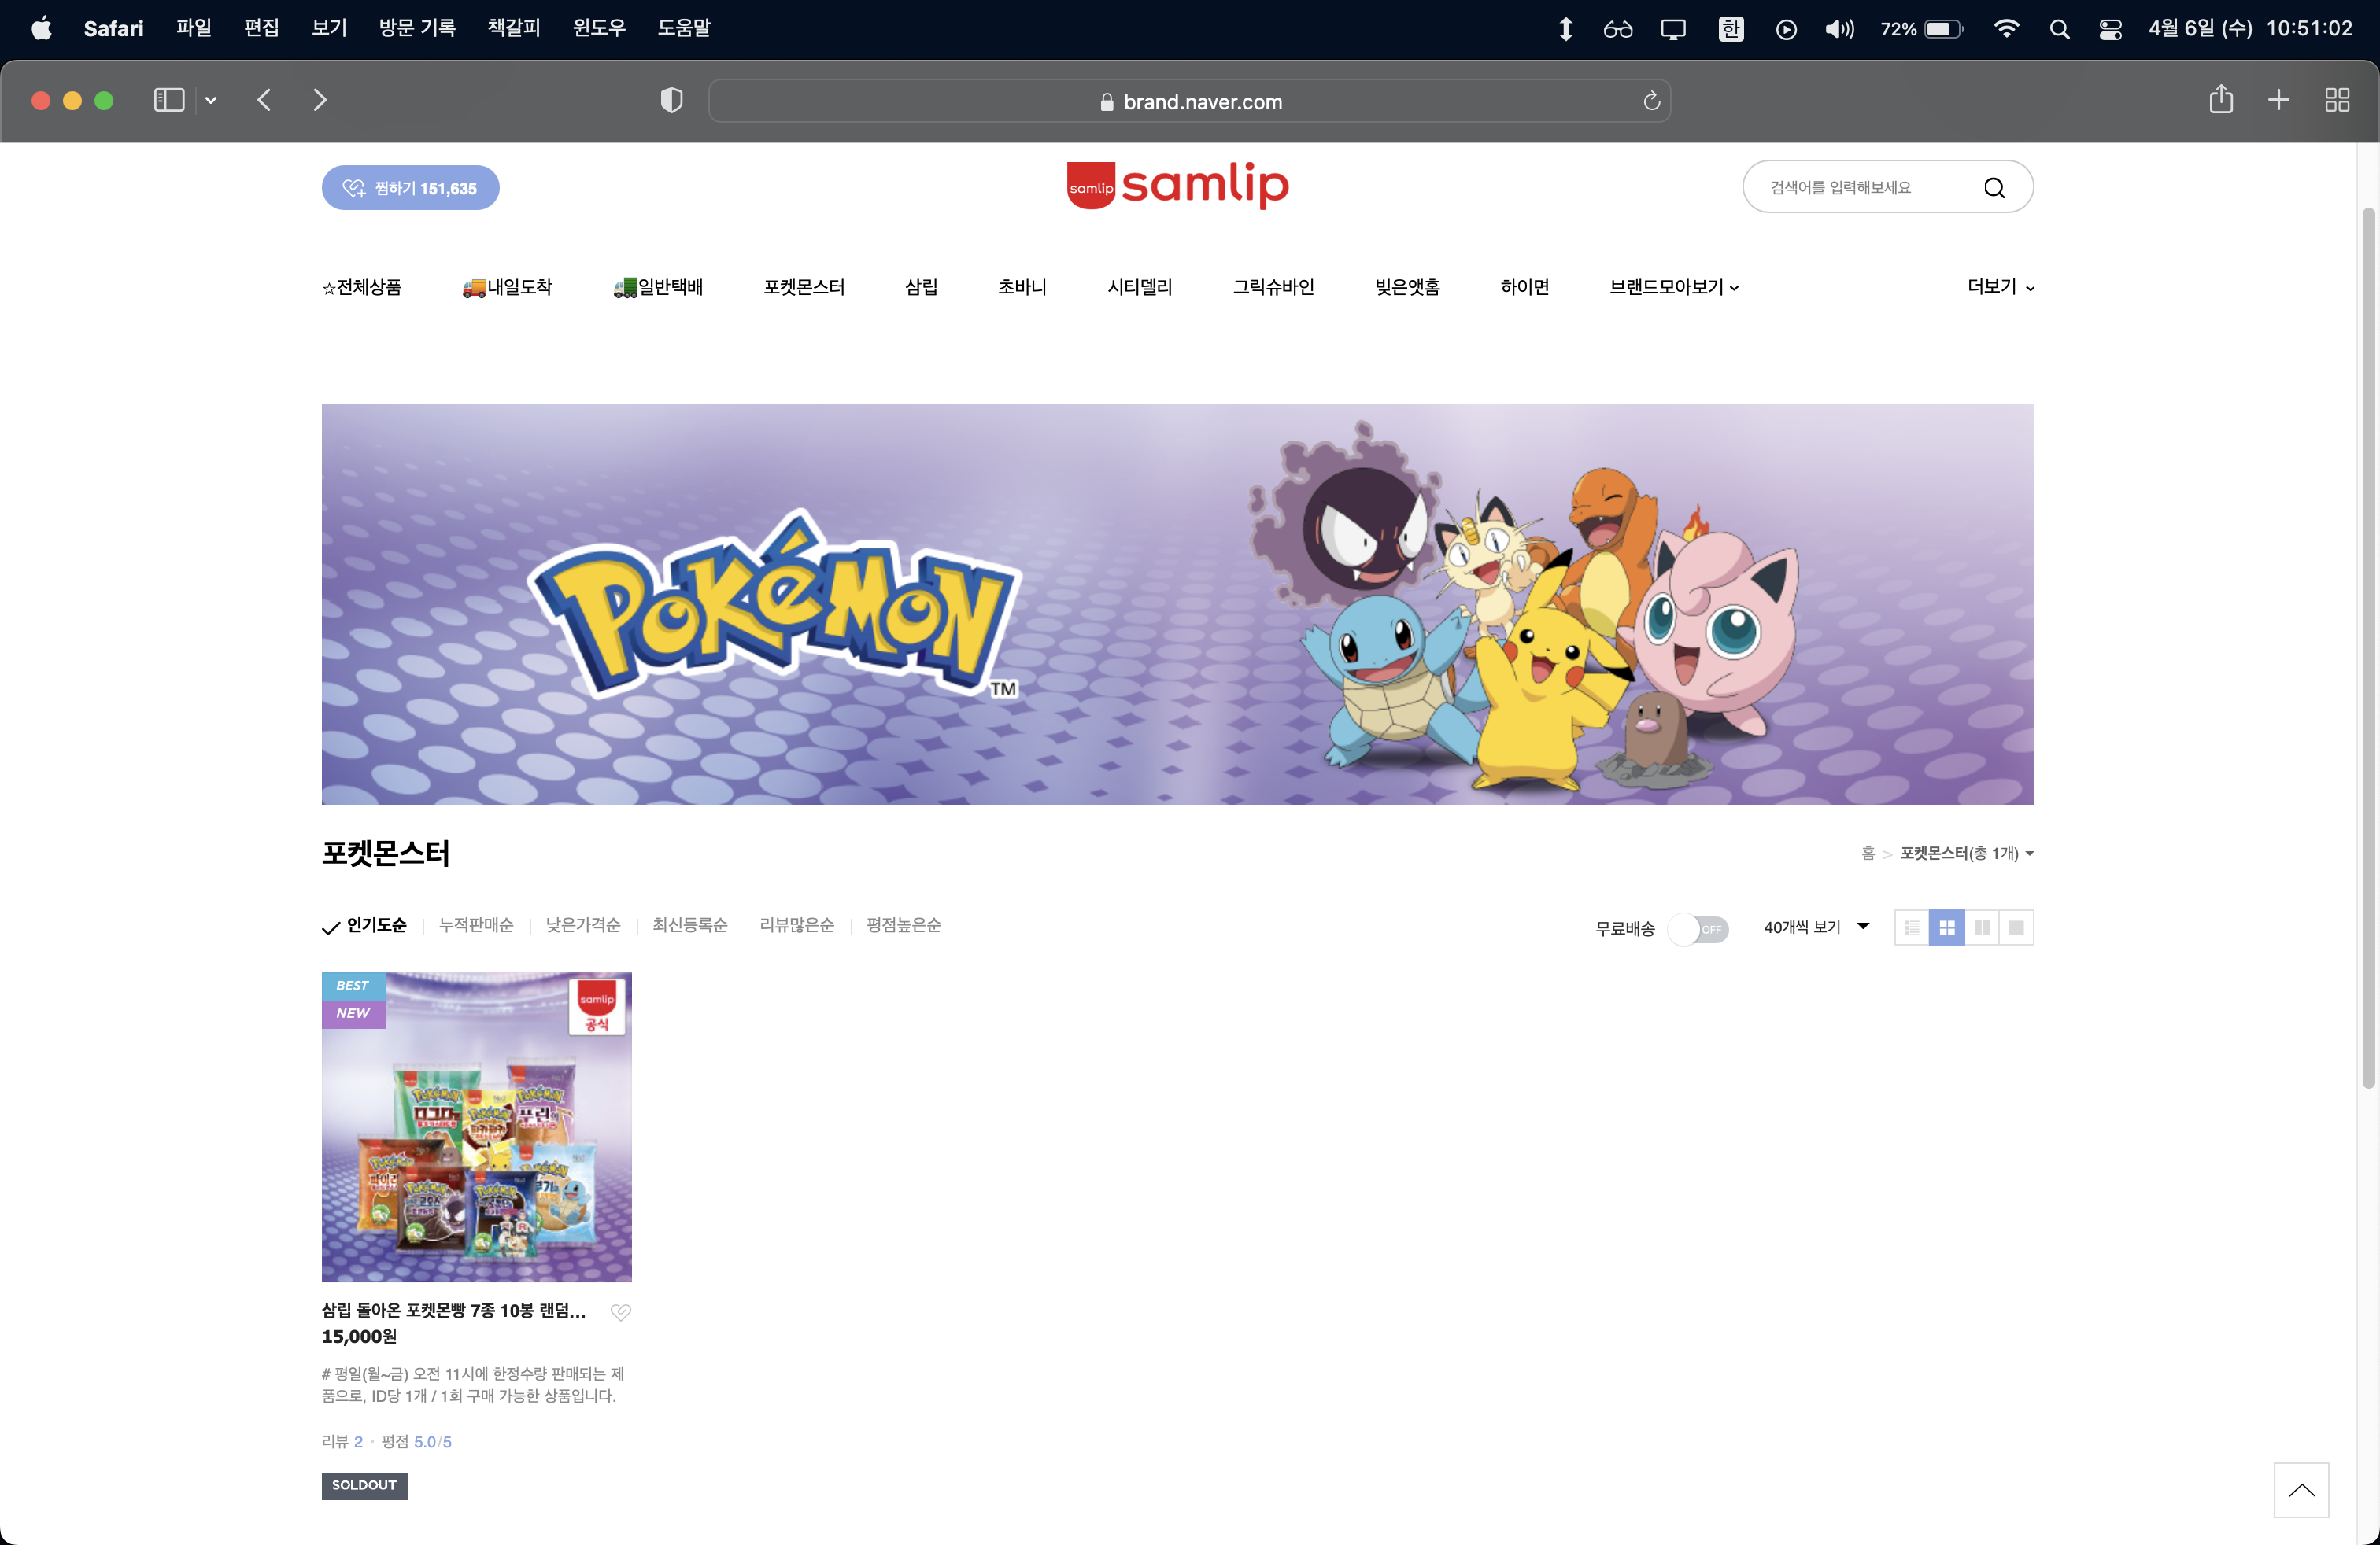Show Safari sidebar panel
Screen dimensions: 2380x1545
tap(169, 100)
